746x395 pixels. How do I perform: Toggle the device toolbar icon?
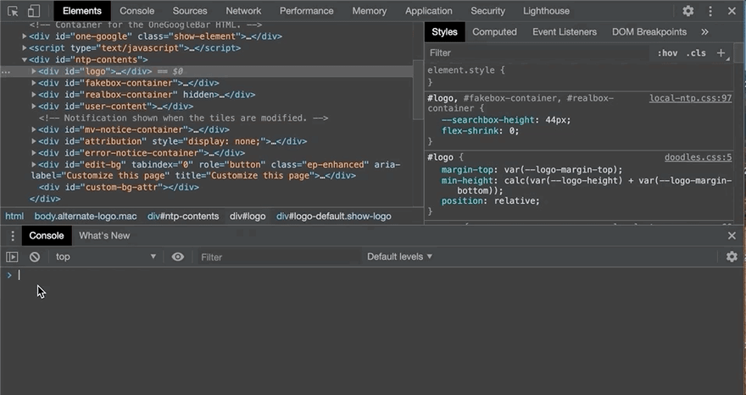click(x=33, y=11)
